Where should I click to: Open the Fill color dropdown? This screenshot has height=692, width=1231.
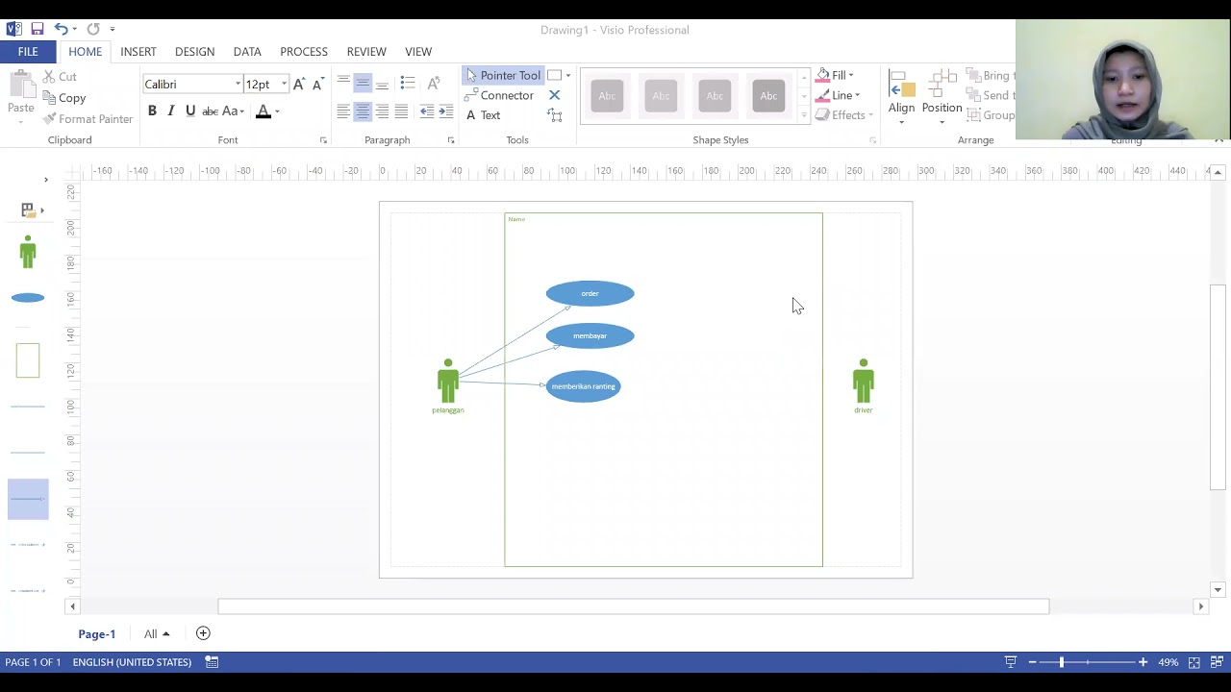point(835,75)
